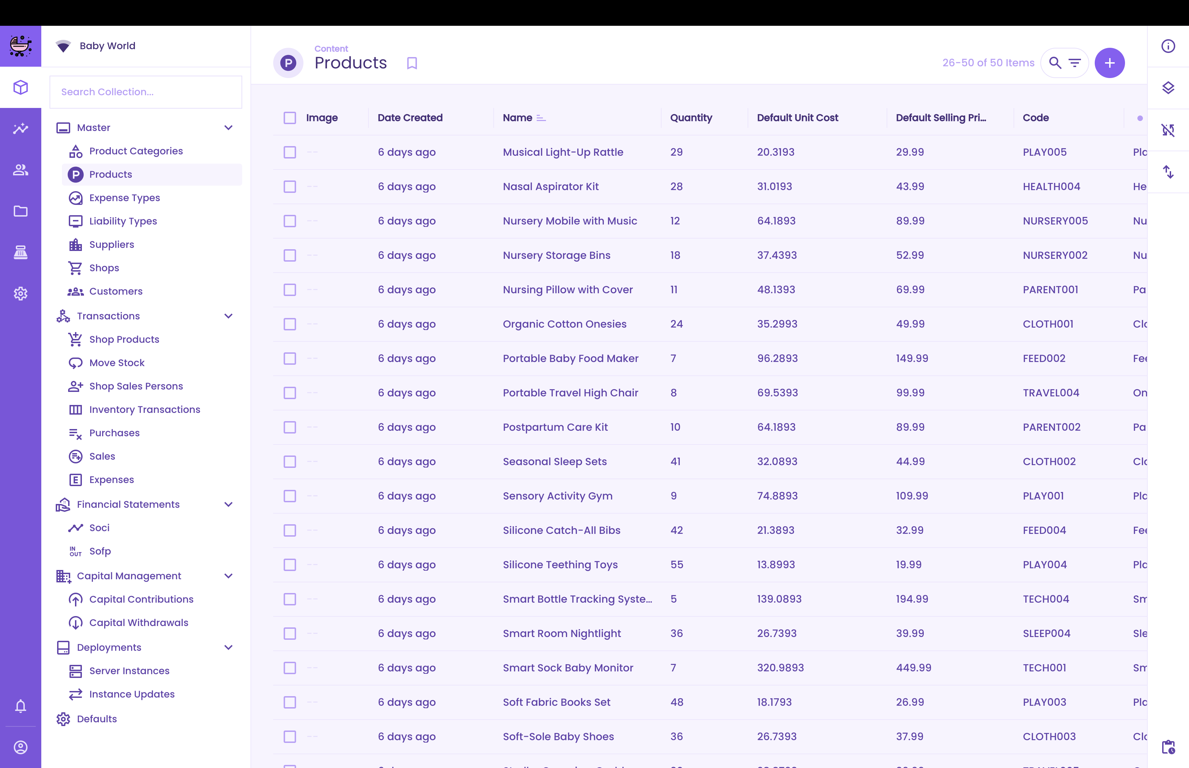Screen dimensions: 1189x768
Task: Open the Nursing Pillow with Cover product
Action: 567,289
